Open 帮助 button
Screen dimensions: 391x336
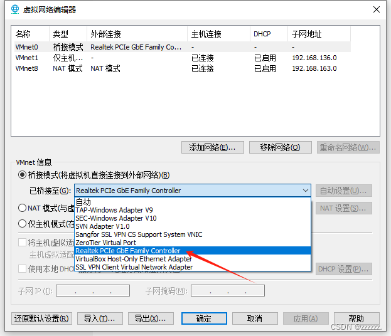click(356, 318)
